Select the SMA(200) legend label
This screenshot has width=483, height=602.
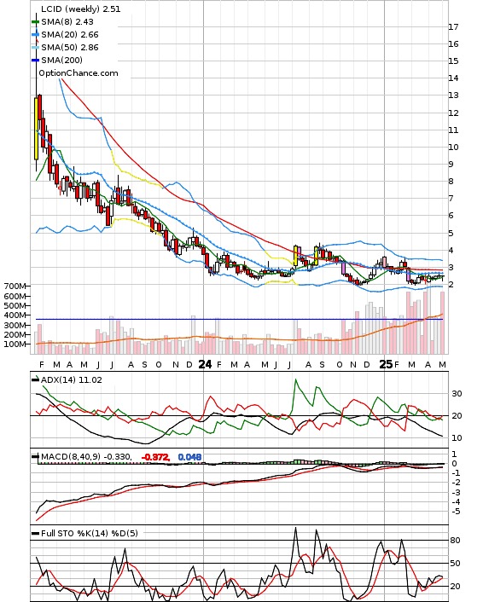(61, 60)
